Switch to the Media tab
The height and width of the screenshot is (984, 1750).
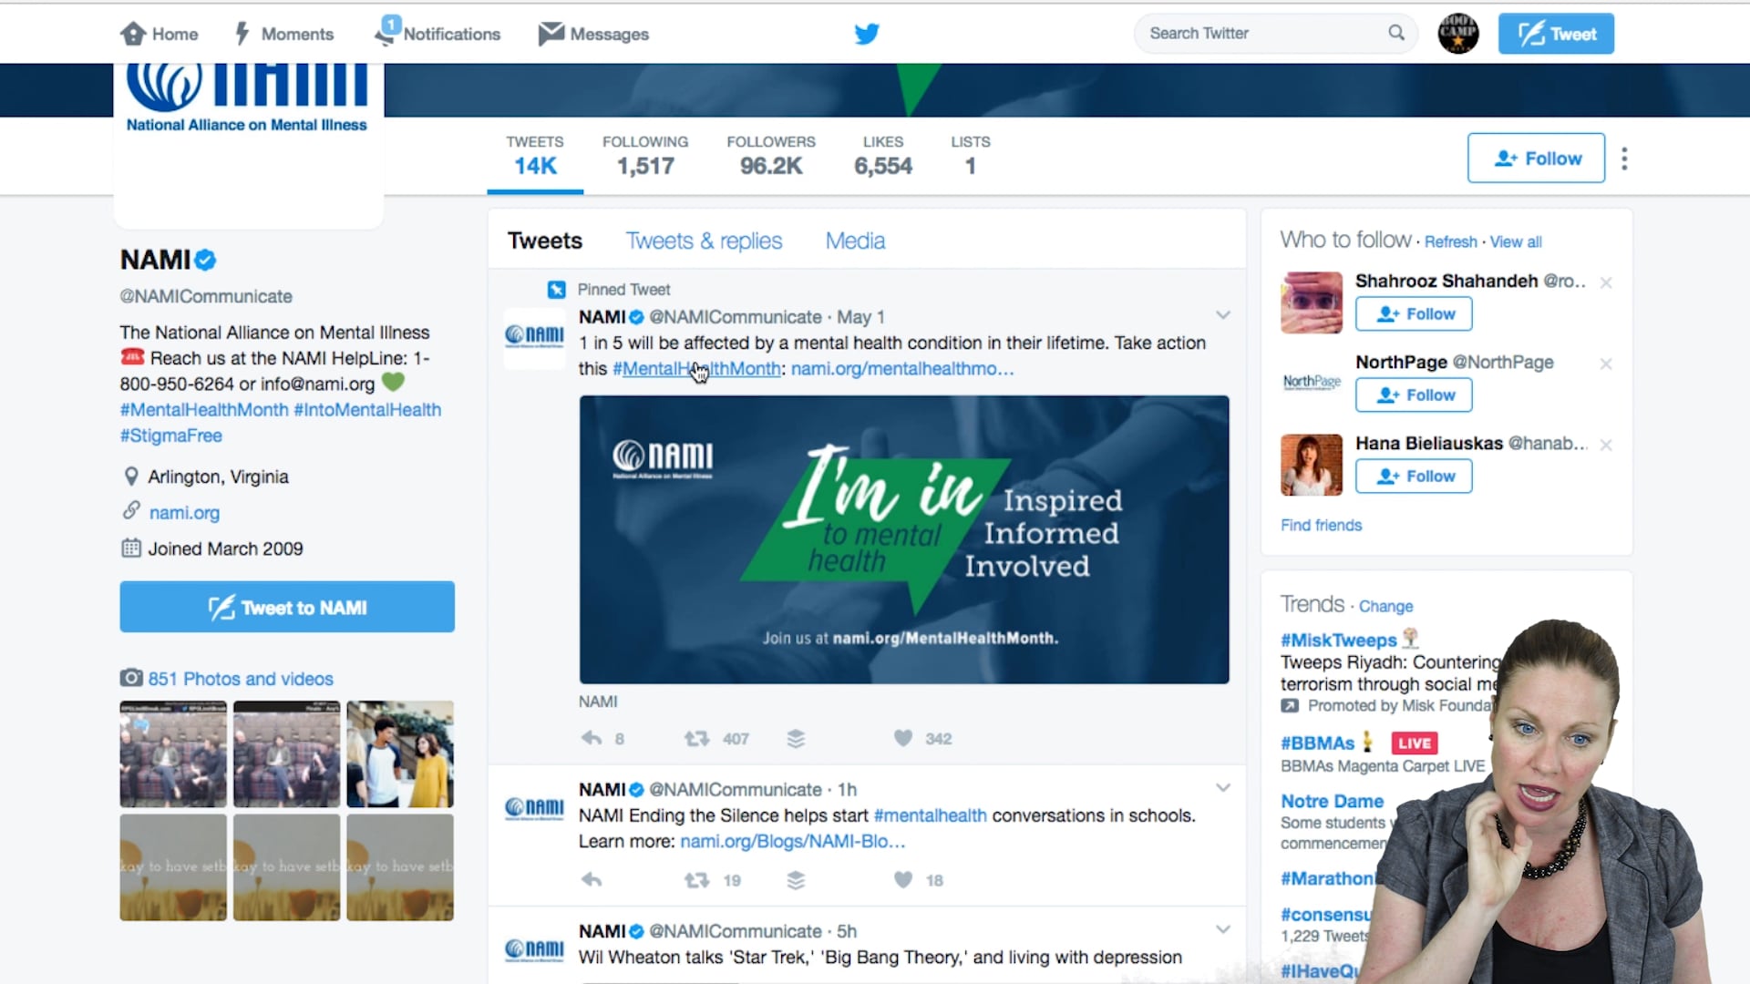pos(855,241)
